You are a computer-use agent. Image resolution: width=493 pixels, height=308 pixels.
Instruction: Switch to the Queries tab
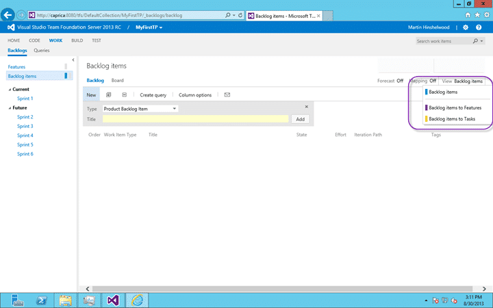tap(42, 50)
